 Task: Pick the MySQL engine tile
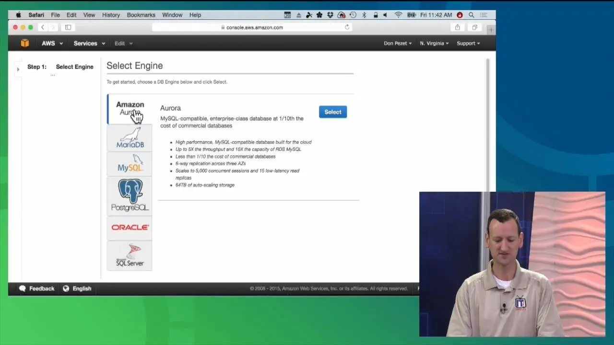pos(130,164)
